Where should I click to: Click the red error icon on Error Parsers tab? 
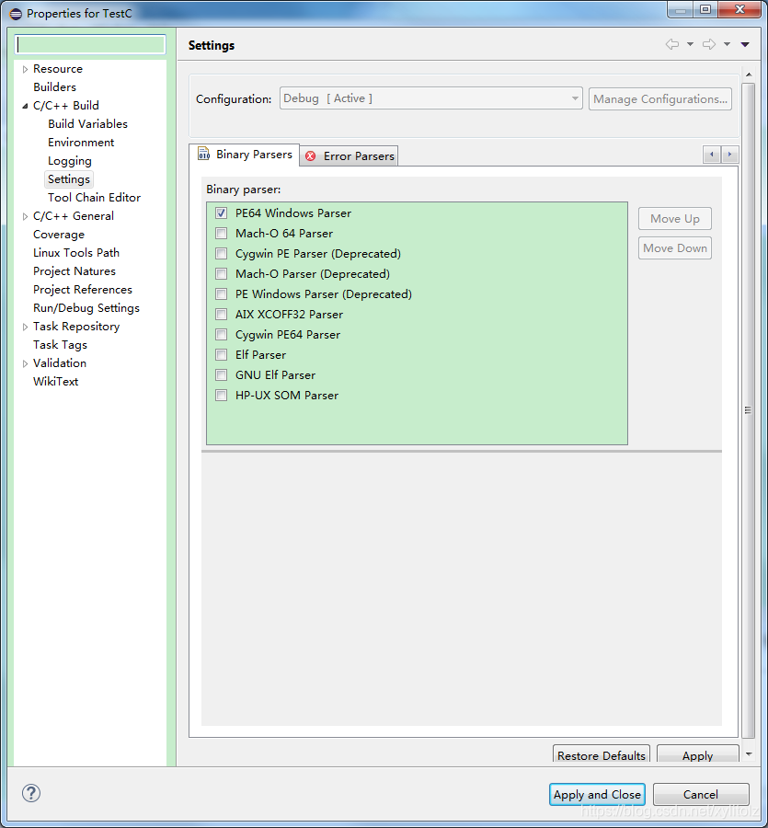tap(310, 155)
